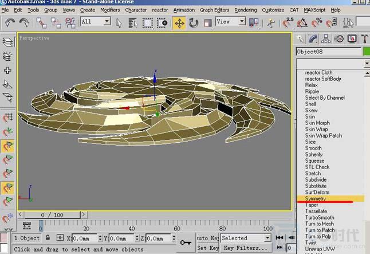Open the Motion command panel tab
The image size is (370, 254).
click(x=339, y=39)
